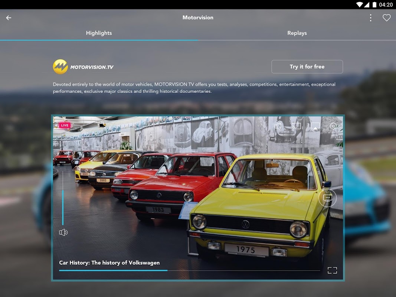Click the Motorvision.TV channel logo

pos(83,67)
